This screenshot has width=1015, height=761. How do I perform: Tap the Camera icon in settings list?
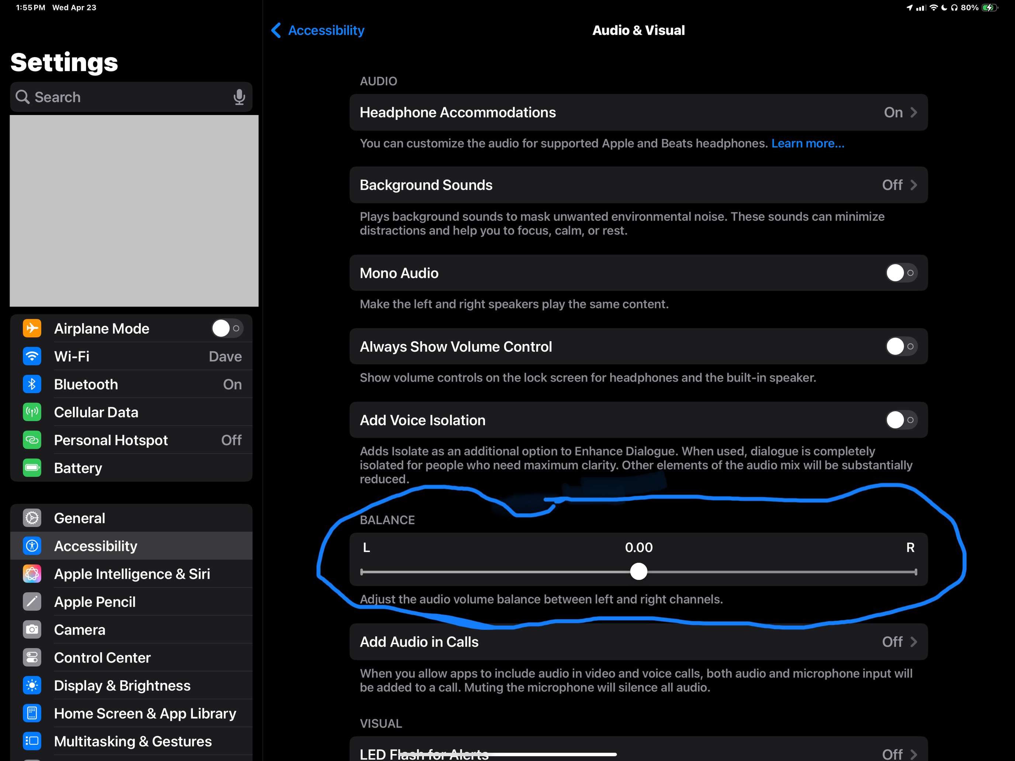pos(32,630)
